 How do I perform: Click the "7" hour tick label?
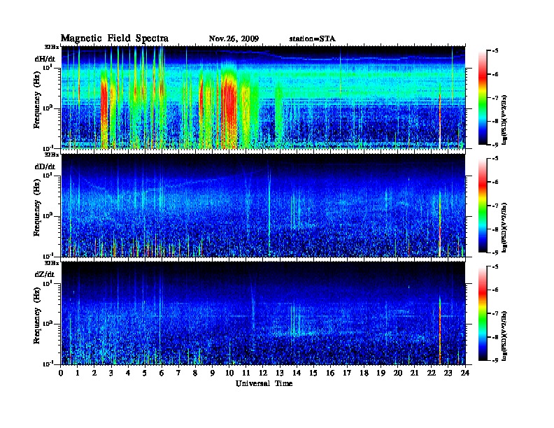tap(178, 373)
